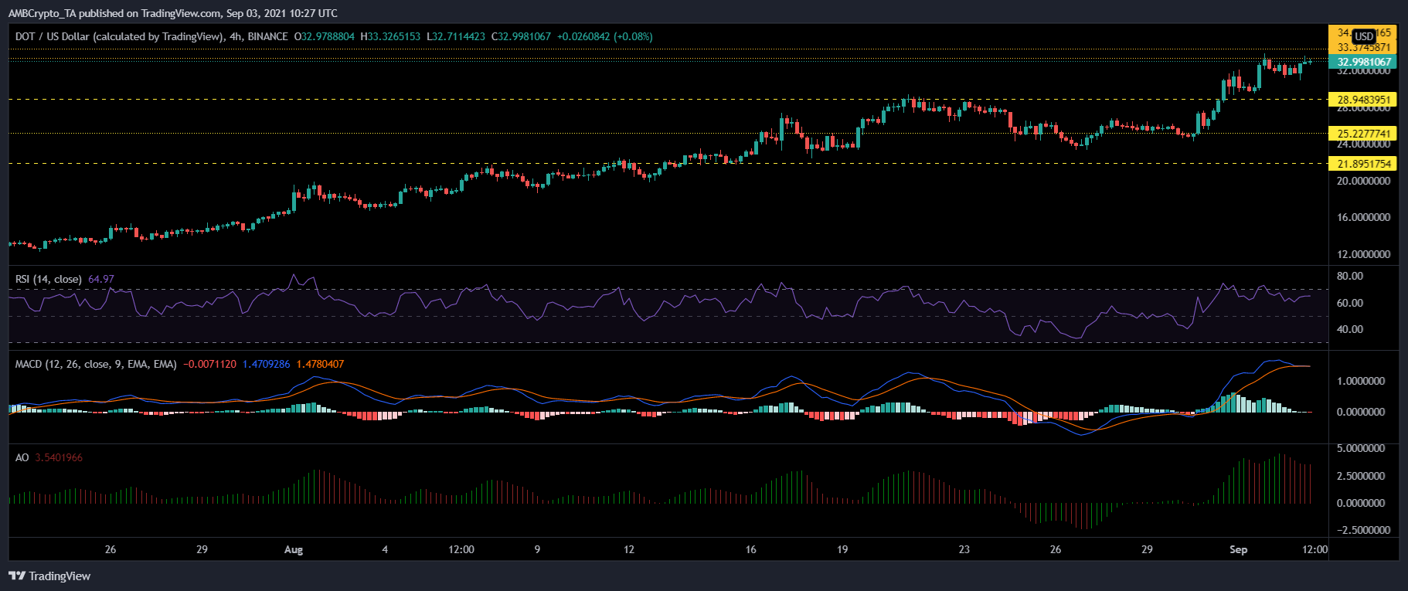Click the change value +0.0260842 (+0.08%)
The width and height of the screenshot is (1408, 591).
[605, 36]
